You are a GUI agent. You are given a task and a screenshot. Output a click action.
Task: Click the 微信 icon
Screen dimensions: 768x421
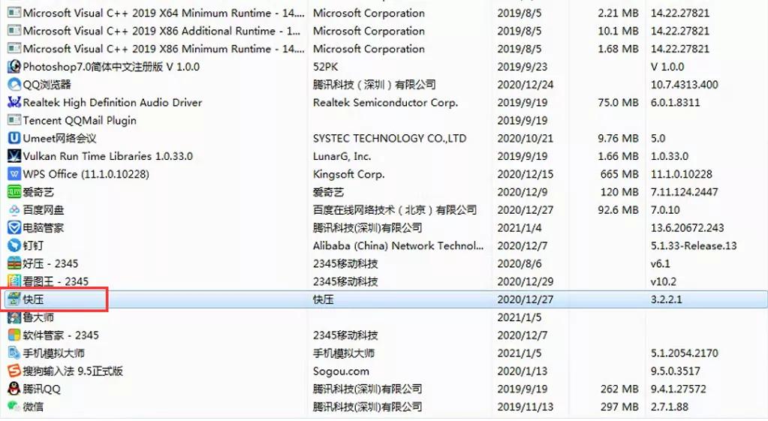pyautogui.click(x=15, y=407)
